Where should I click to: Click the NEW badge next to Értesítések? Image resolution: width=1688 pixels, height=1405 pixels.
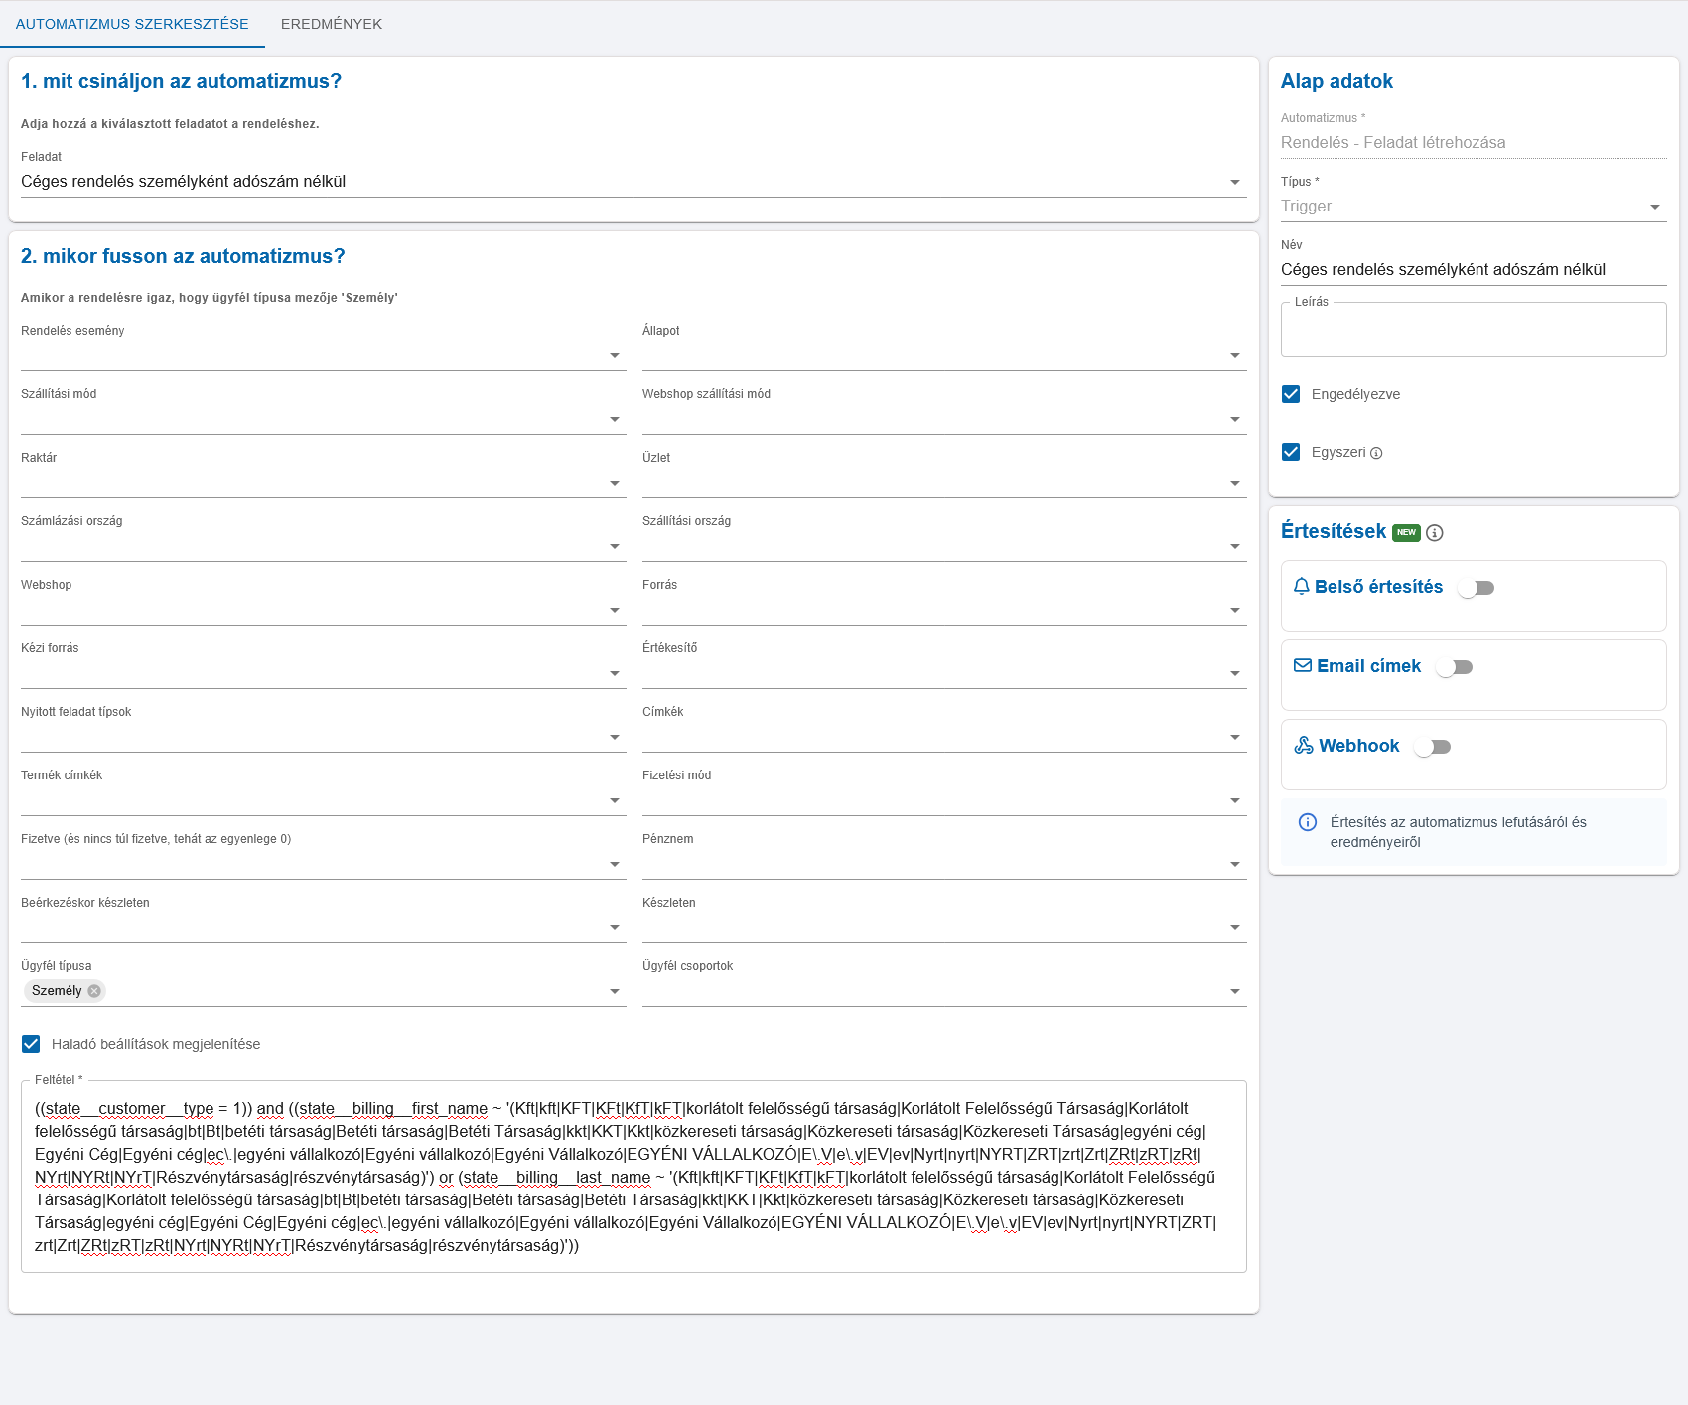1406,532
